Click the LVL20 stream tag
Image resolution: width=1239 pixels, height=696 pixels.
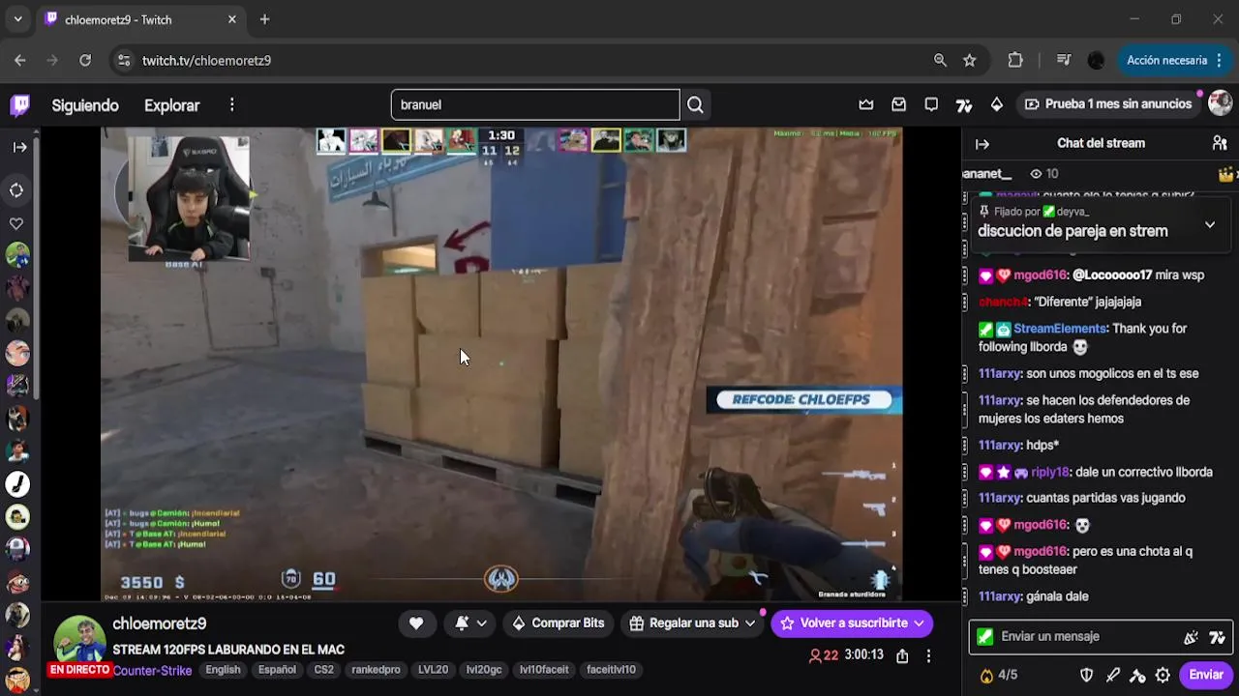[433, 669]
